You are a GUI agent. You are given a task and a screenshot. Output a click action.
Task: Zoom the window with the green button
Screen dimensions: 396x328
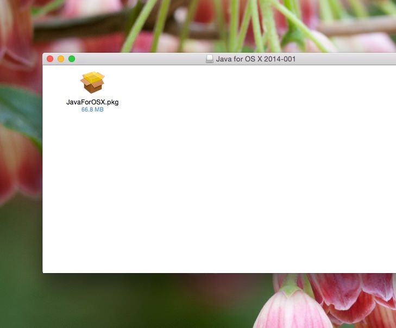click(x=72, y=59)
